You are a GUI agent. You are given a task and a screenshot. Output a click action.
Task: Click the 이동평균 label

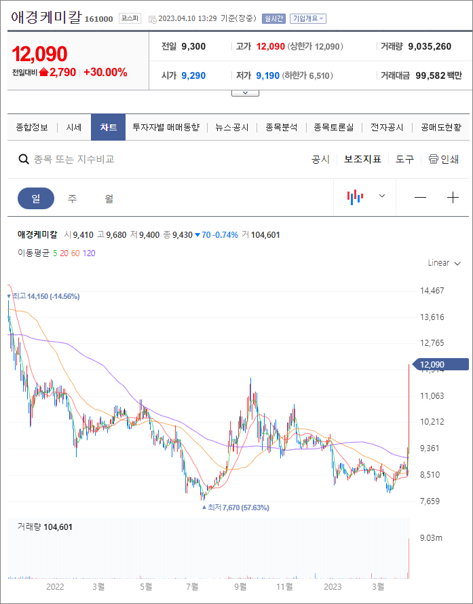pos(34,253)
